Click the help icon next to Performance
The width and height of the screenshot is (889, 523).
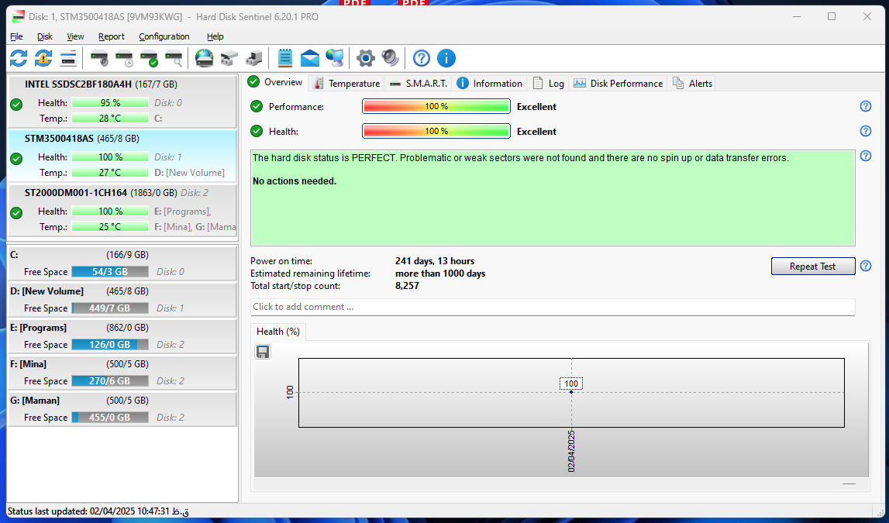[866, 107]
